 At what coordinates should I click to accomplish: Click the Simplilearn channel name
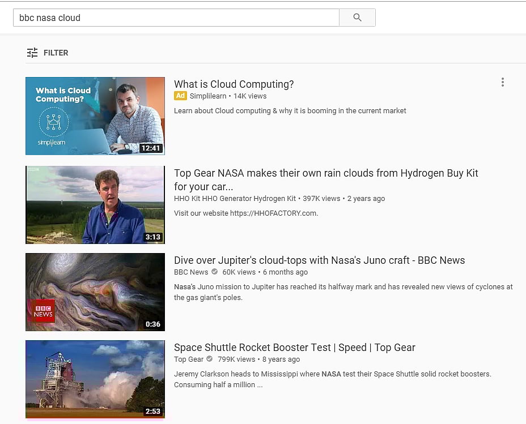[208, 96]
